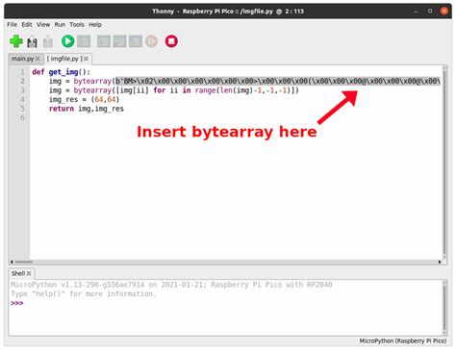The width and height of the screenshot is (456, 350).
Task: Click right arrow of horizontal editor scrollbar
Action: pyautogui.click(x=440, y=262)
